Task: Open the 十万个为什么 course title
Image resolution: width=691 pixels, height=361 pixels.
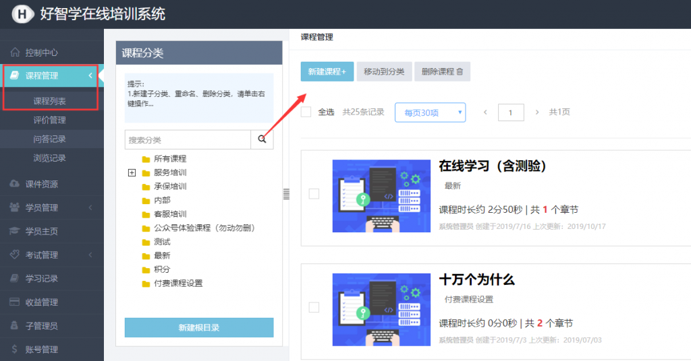Action: tap(476, 280)
